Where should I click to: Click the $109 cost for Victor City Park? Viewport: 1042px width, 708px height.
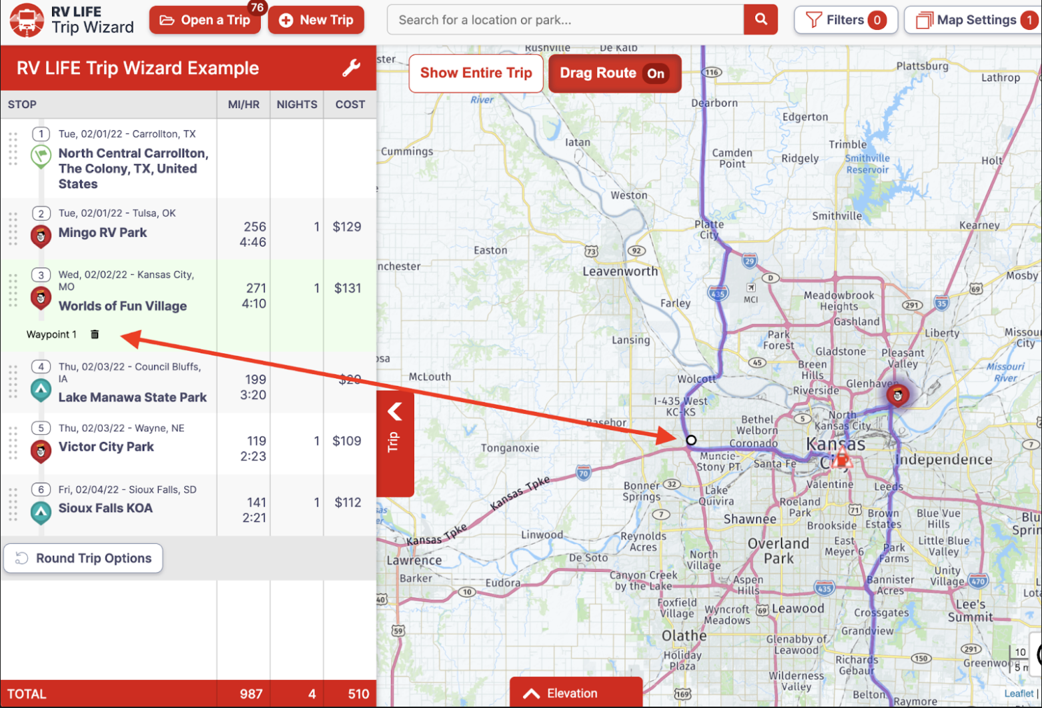pos(347,441)
